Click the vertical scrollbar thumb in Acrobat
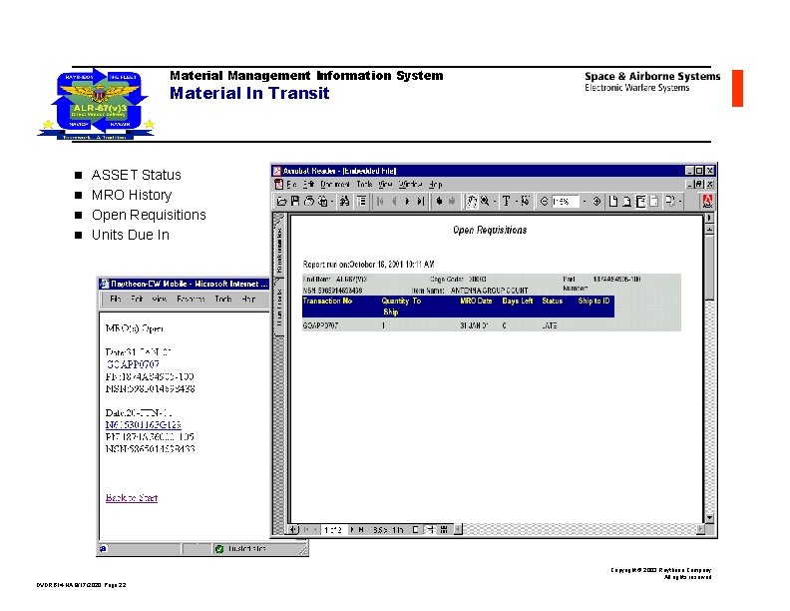 (x=709, y=268)
